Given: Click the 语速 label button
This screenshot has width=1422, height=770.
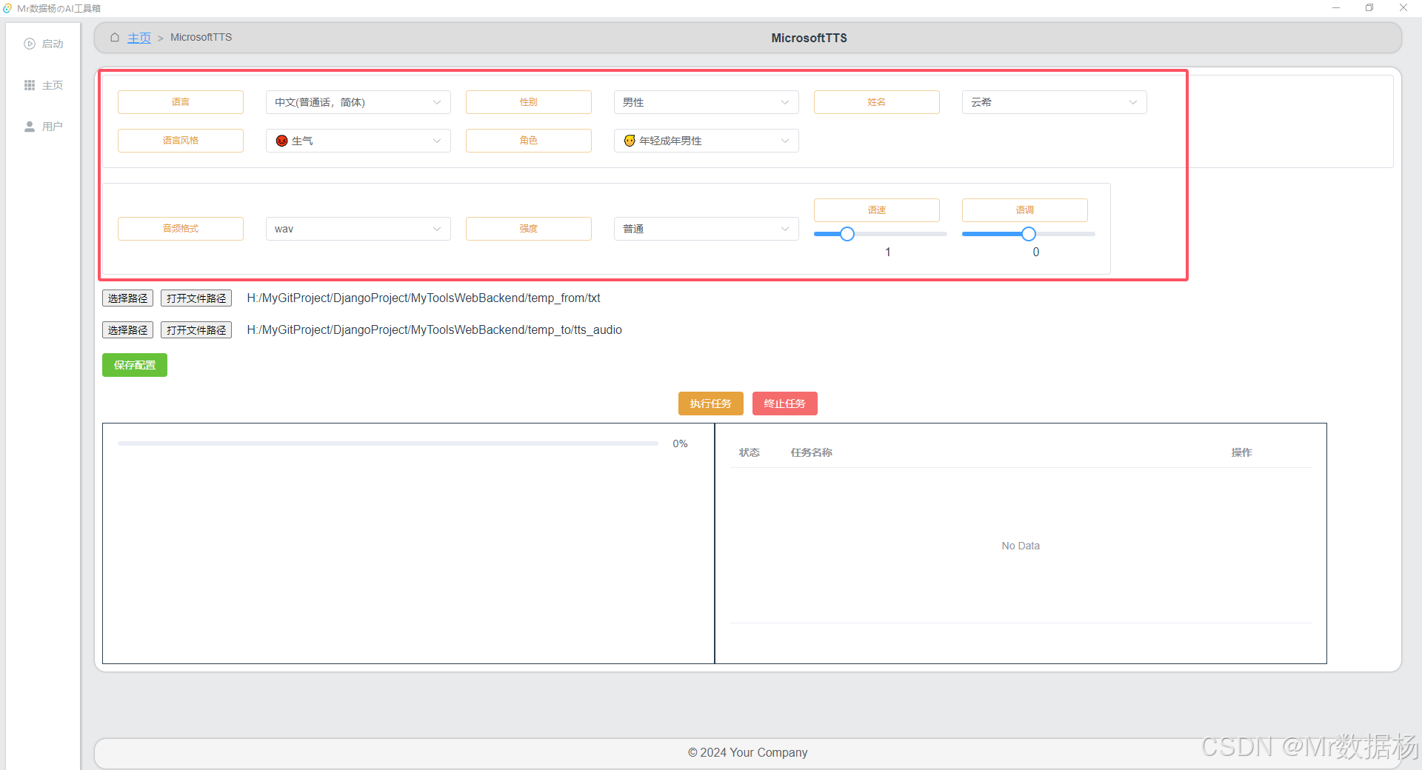Looking at the screenshot, I should (877, 210).
